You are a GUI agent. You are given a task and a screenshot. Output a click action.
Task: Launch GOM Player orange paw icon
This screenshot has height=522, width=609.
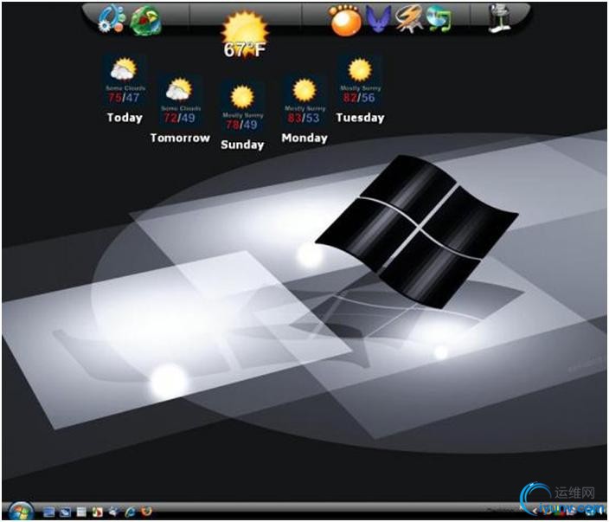click(345, 20)
